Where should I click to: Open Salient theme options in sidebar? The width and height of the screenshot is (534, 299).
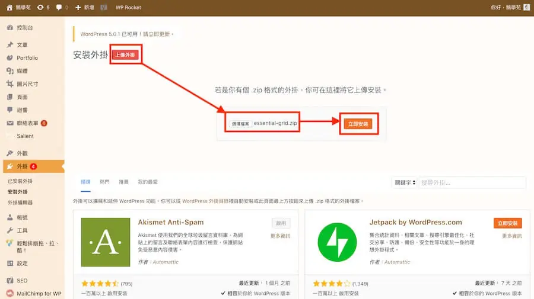point(25,136)
